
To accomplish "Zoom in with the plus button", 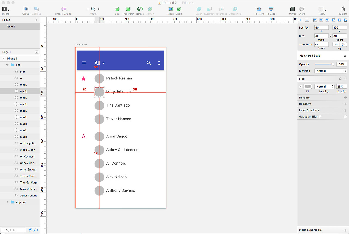I will pyautogui.click(x=98, y=9).
